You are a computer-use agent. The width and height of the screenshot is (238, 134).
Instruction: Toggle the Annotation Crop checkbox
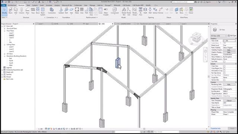[224, 71]
